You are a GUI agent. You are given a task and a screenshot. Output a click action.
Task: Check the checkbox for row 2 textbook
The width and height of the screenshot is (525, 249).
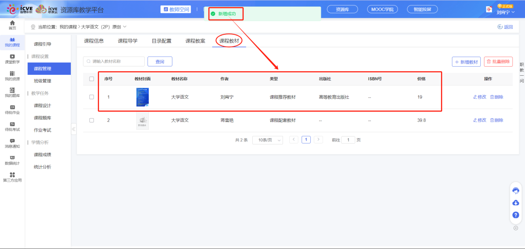(92, 120)
